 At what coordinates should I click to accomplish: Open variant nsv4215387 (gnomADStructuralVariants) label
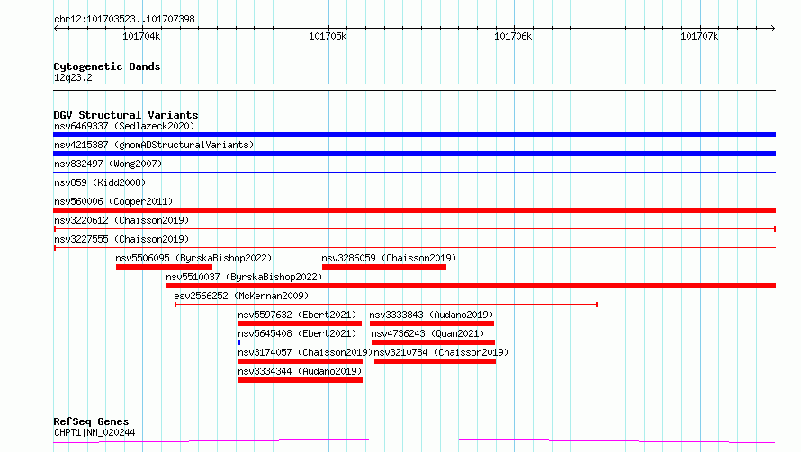tap(154, 145)
